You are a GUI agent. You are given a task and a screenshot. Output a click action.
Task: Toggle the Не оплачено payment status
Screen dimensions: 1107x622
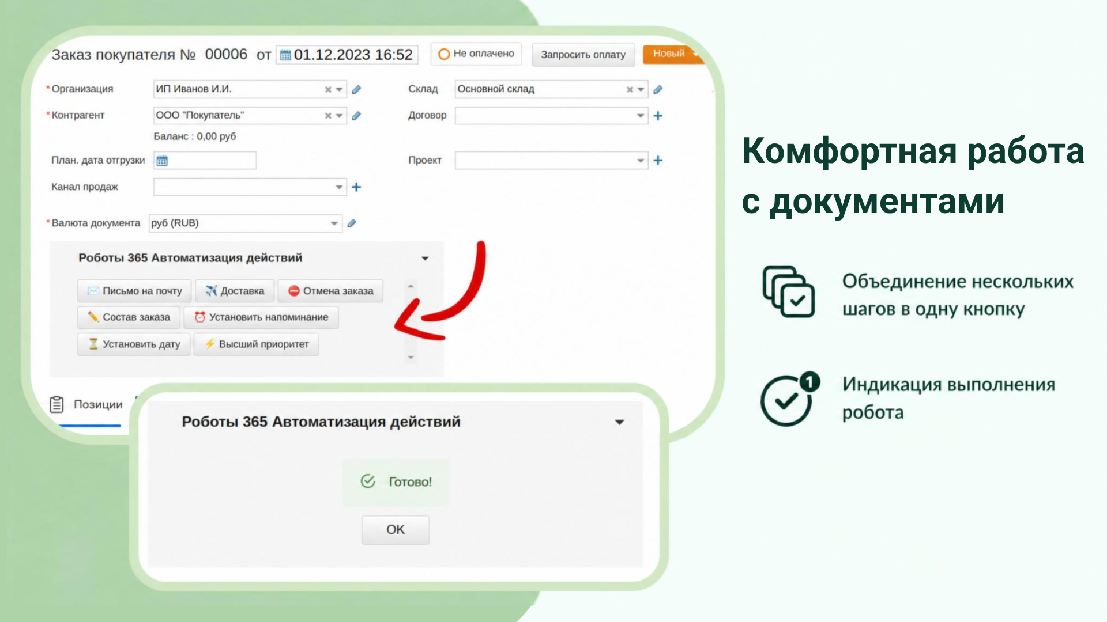pyautogui.click(x=476, y=54)
